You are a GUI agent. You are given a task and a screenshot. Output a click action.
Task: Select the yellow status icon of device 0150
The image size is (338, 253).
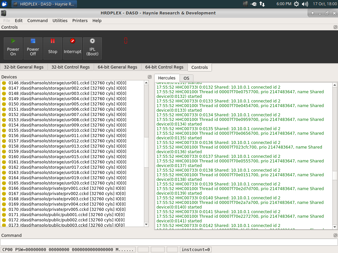point(4,104)
